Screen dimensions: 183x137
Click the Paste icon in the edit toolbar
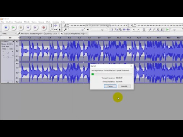point(120,30)
